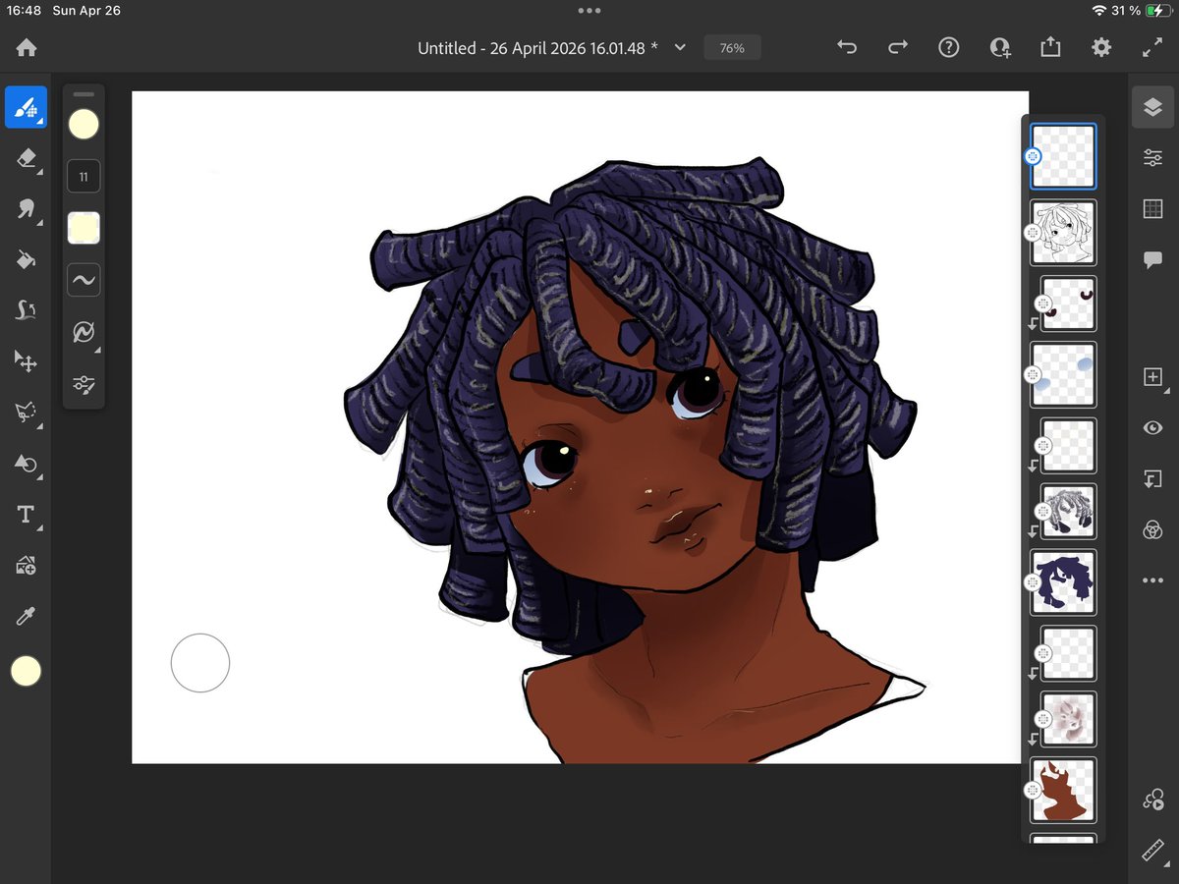
Task: Select the gray hair texture layer thumbnail
Action: (1068, 511)
